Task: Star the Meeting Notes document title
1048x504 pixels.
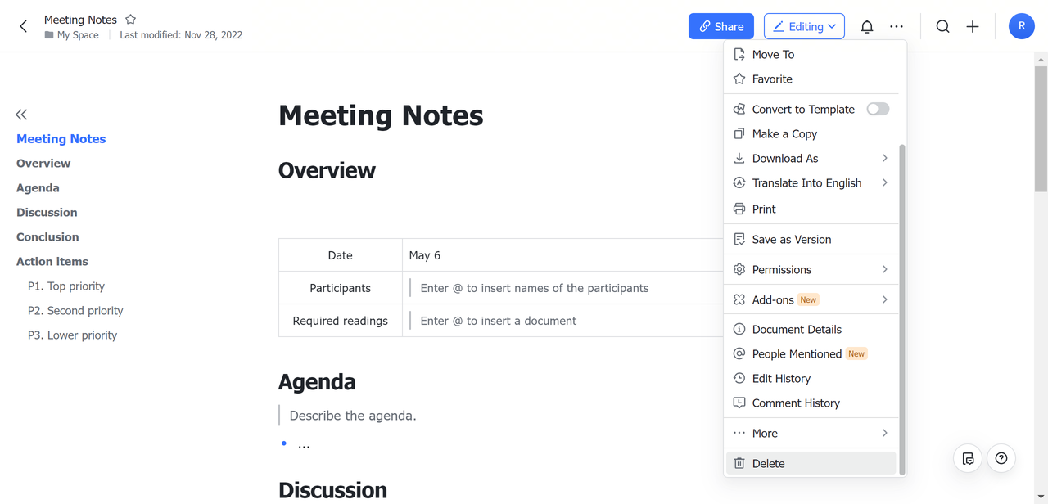Action: point(130,19)
